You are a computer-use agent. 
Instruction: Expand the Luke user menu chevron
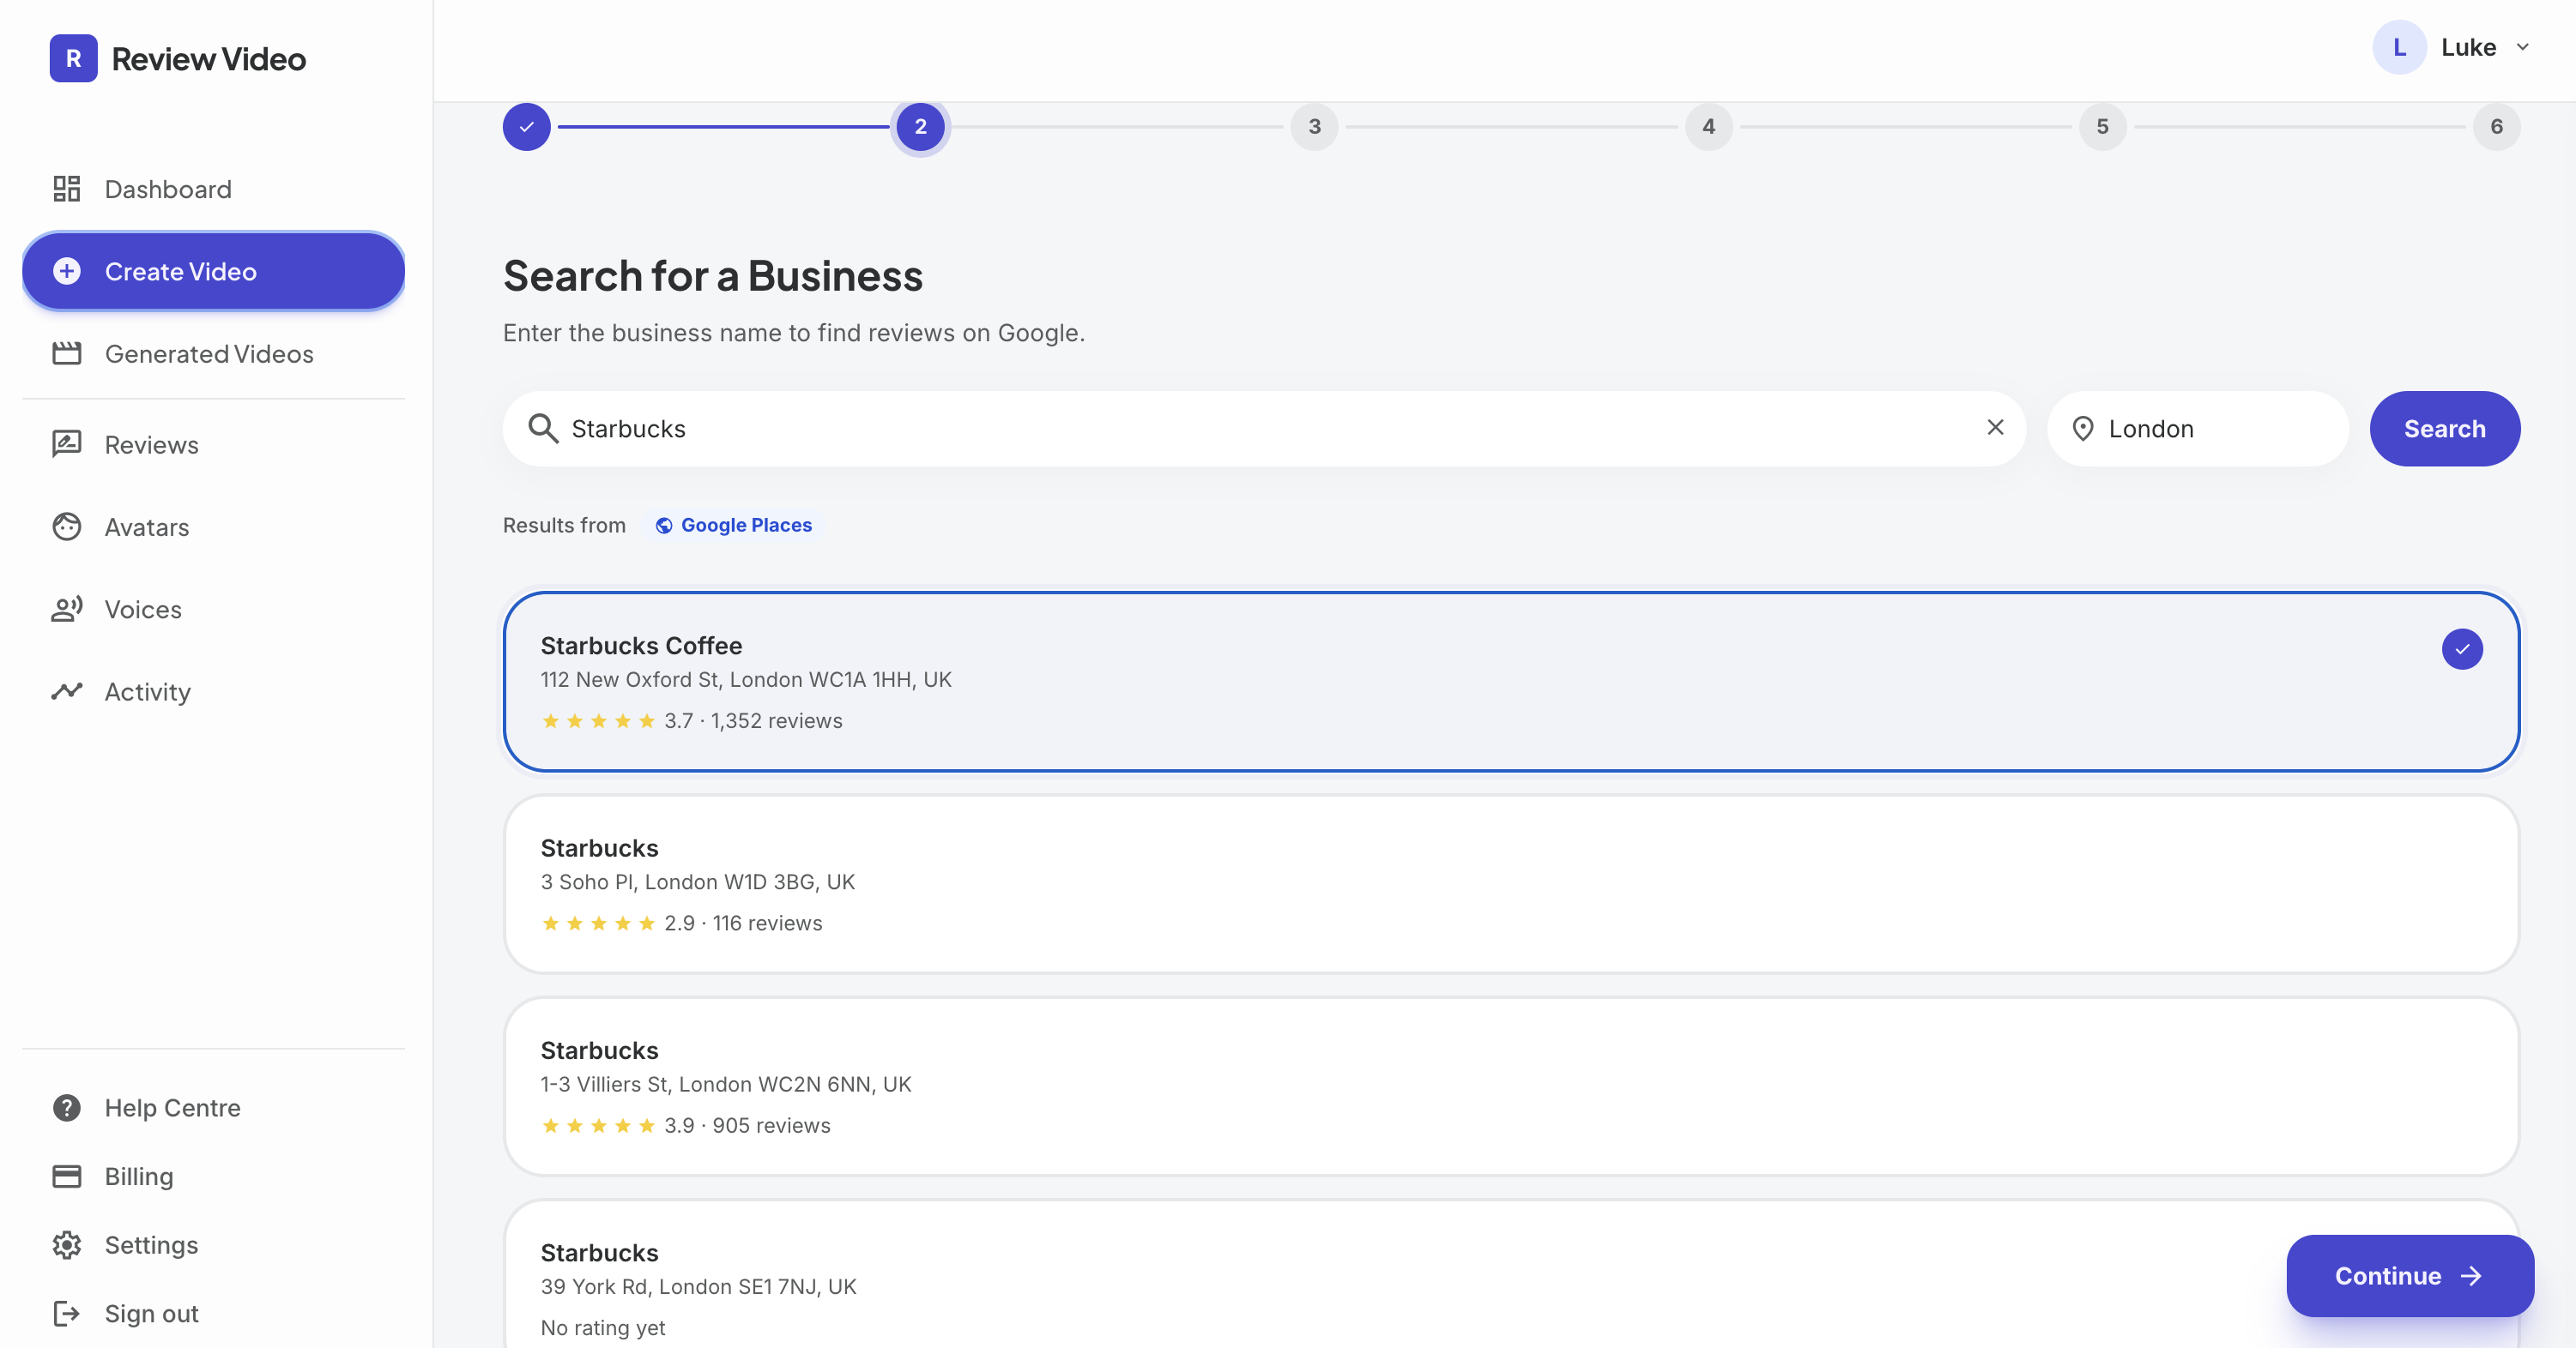2523,47
